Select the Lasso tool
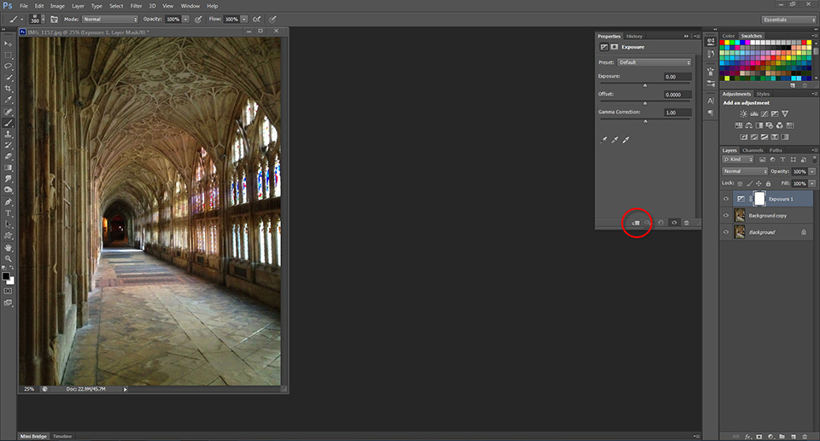The width and height of the screenshot is (820, 441). [x=9, y=66]
